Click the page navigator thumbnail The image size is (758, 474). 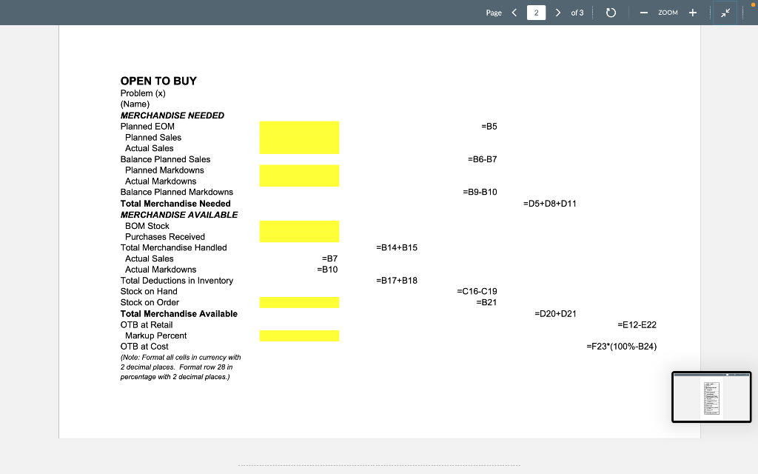tap(711, 397)
